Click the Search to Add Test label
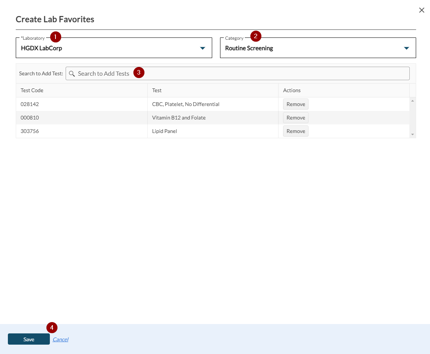 tap(41, 73)
